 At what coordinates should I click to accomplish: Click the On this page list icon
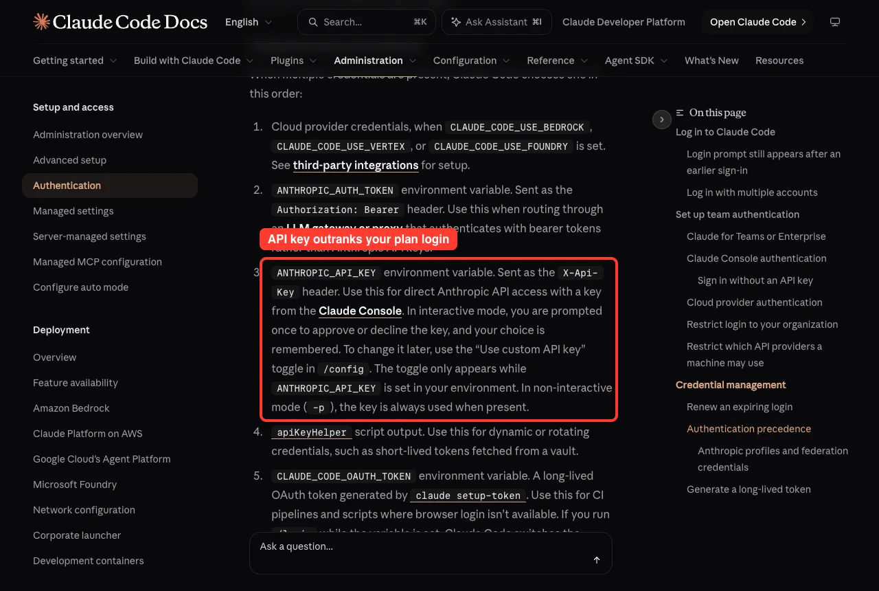pos(680,113)
